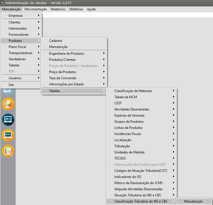The height and width of the screenshot is (205, 213).
Task: Click the NFS-e laptop icon in sidebar
Action: click(8, 135)
